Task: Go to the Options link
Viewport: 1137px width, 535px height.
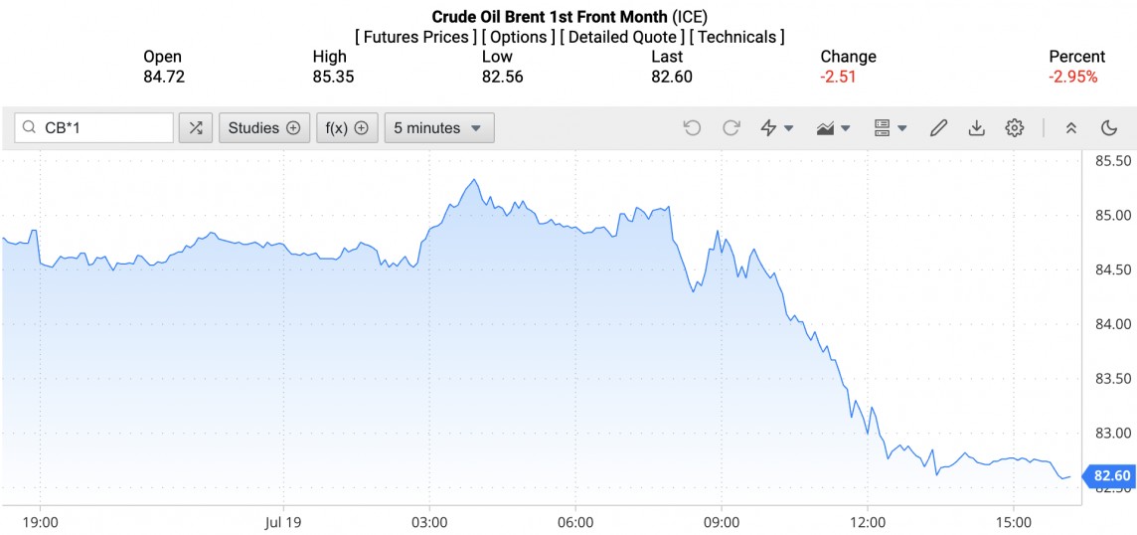Action: point(517,37)
